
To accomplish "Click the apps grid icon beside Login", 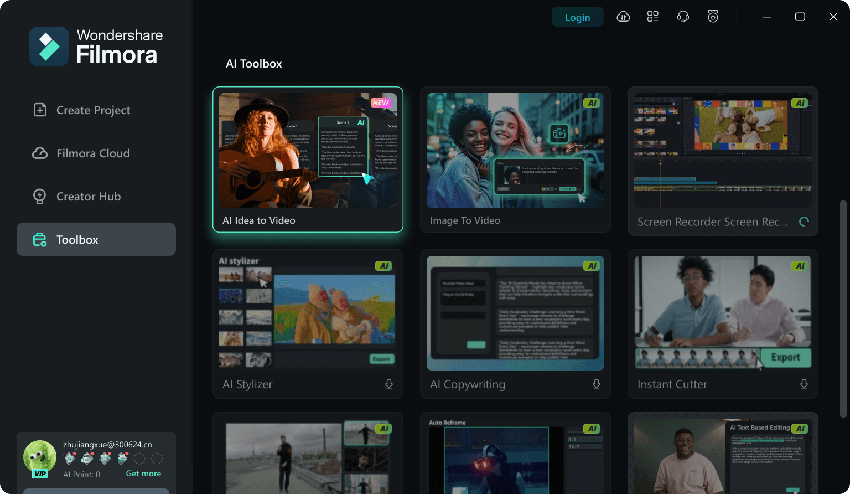I will [653, 17].
